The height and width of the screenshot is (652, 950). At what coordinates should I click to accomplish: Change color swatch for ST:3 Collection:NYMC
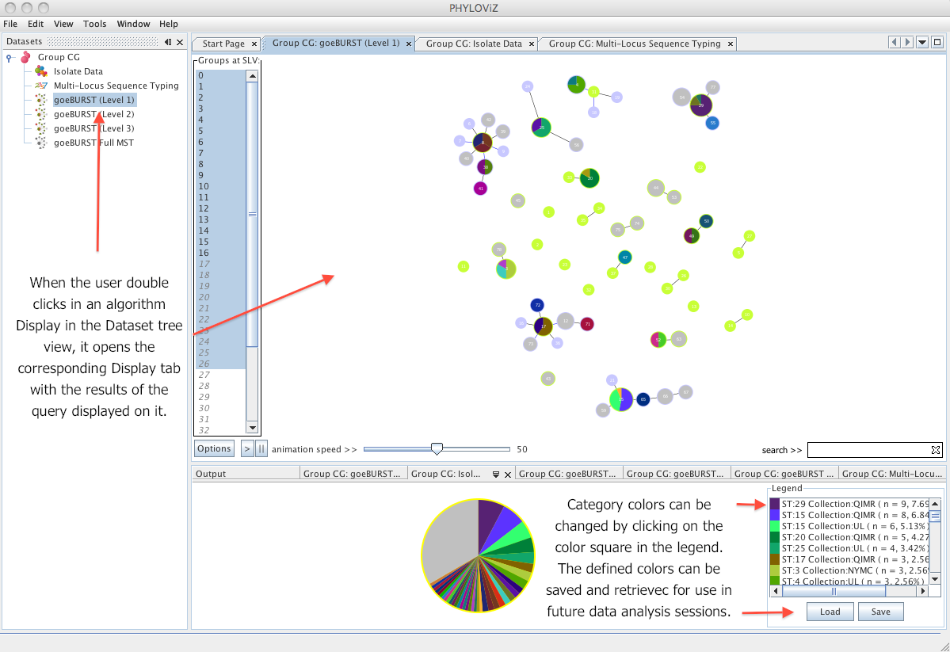click(775, 570)
